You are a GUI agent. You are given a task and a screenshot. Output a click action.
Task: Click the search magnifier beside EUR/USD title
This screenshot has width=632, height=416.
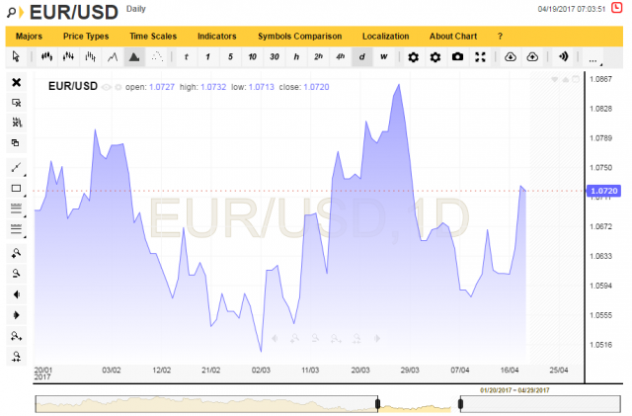click(x=11, y=13)
